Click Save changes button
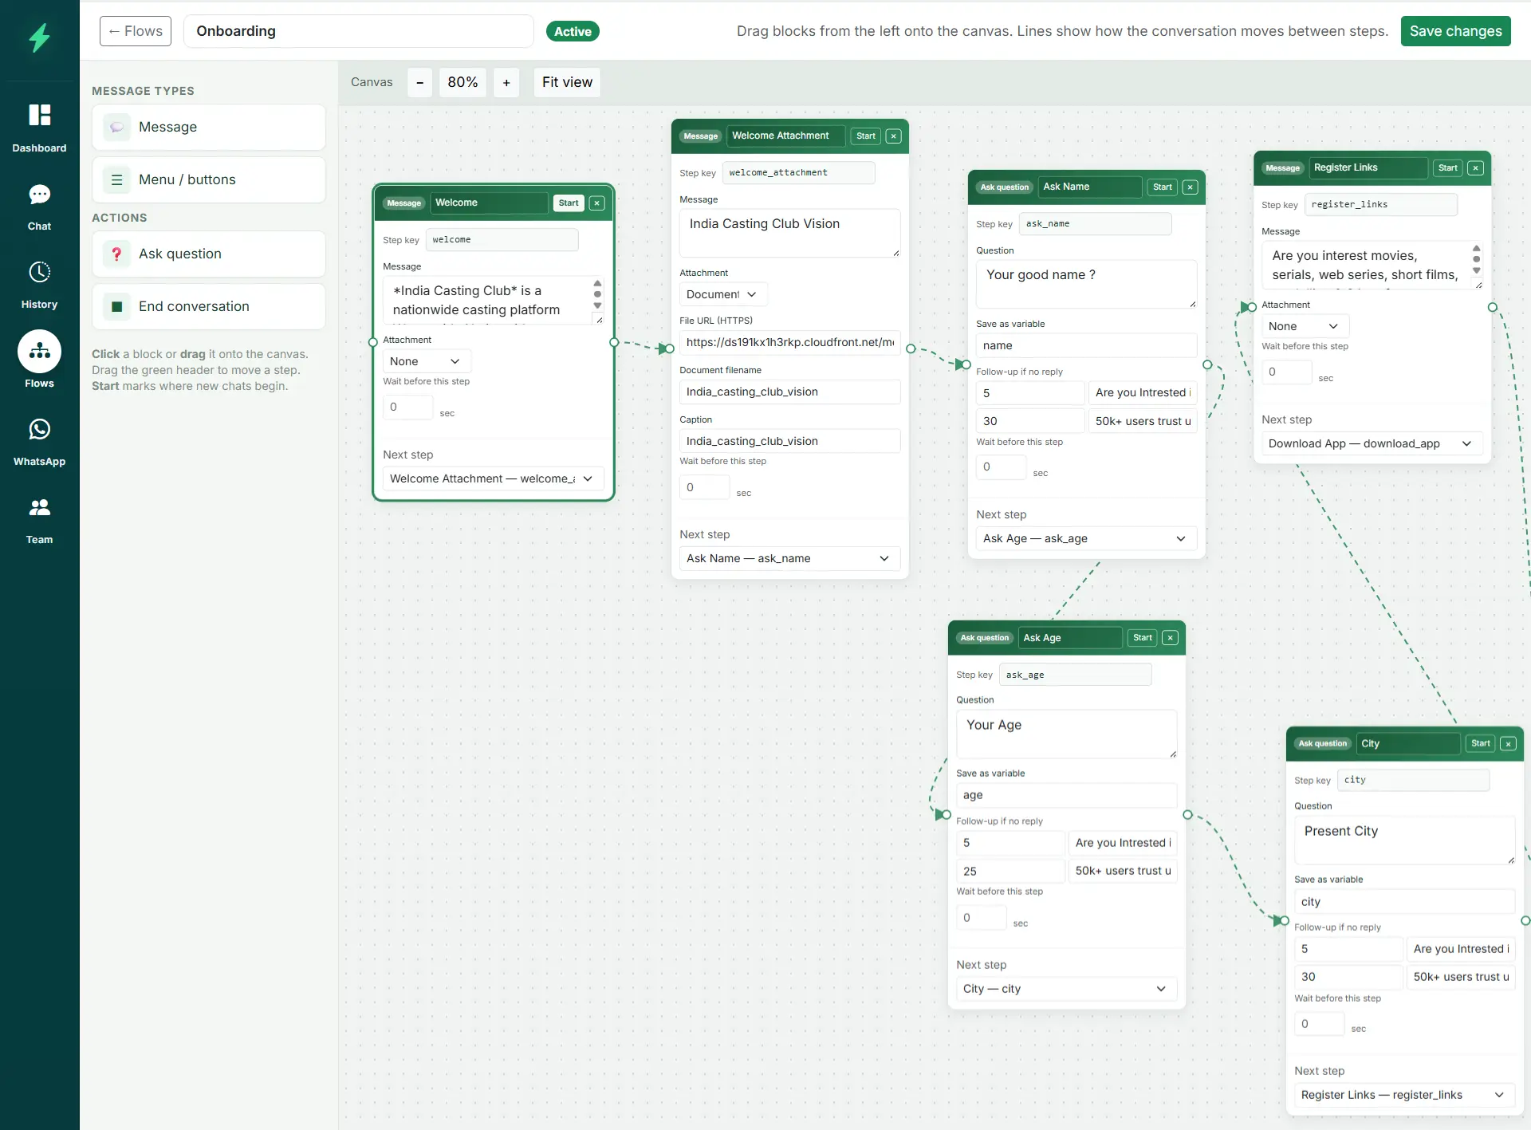 (x=1455, y=31)
